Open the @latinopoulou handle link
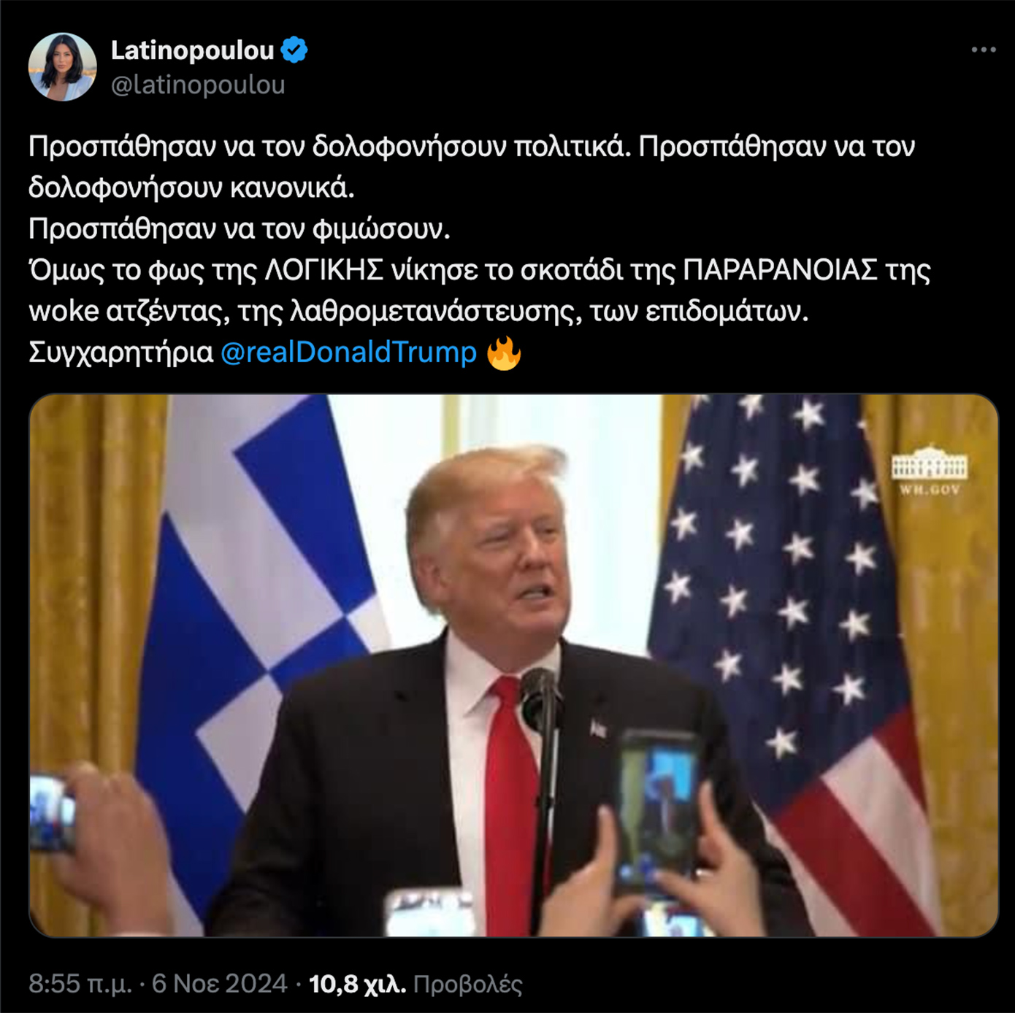 [198, 85]
